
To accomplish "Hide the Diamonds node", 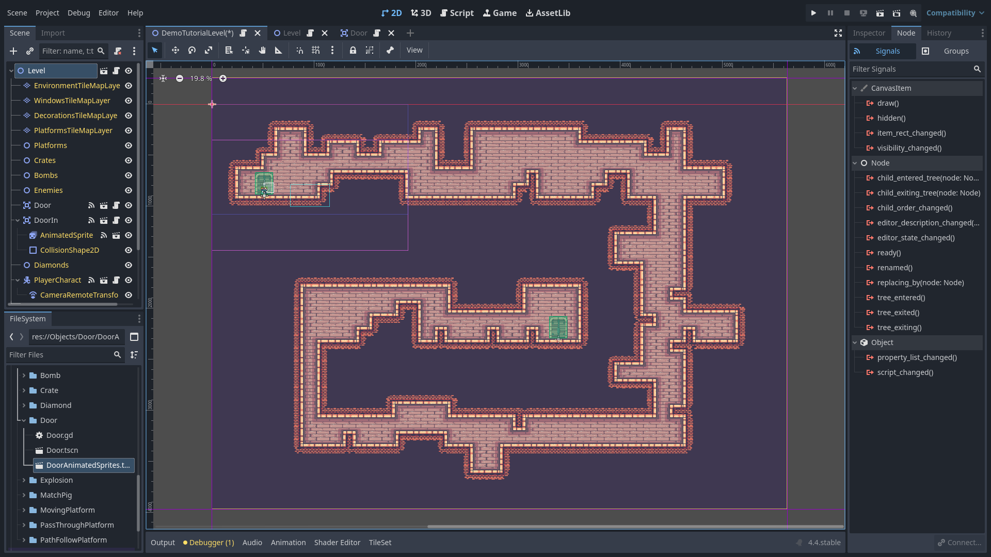I will pos(129,265).
